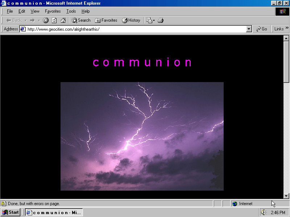Open the Tools menu
The image size is (290, 217).
(71, 11)
